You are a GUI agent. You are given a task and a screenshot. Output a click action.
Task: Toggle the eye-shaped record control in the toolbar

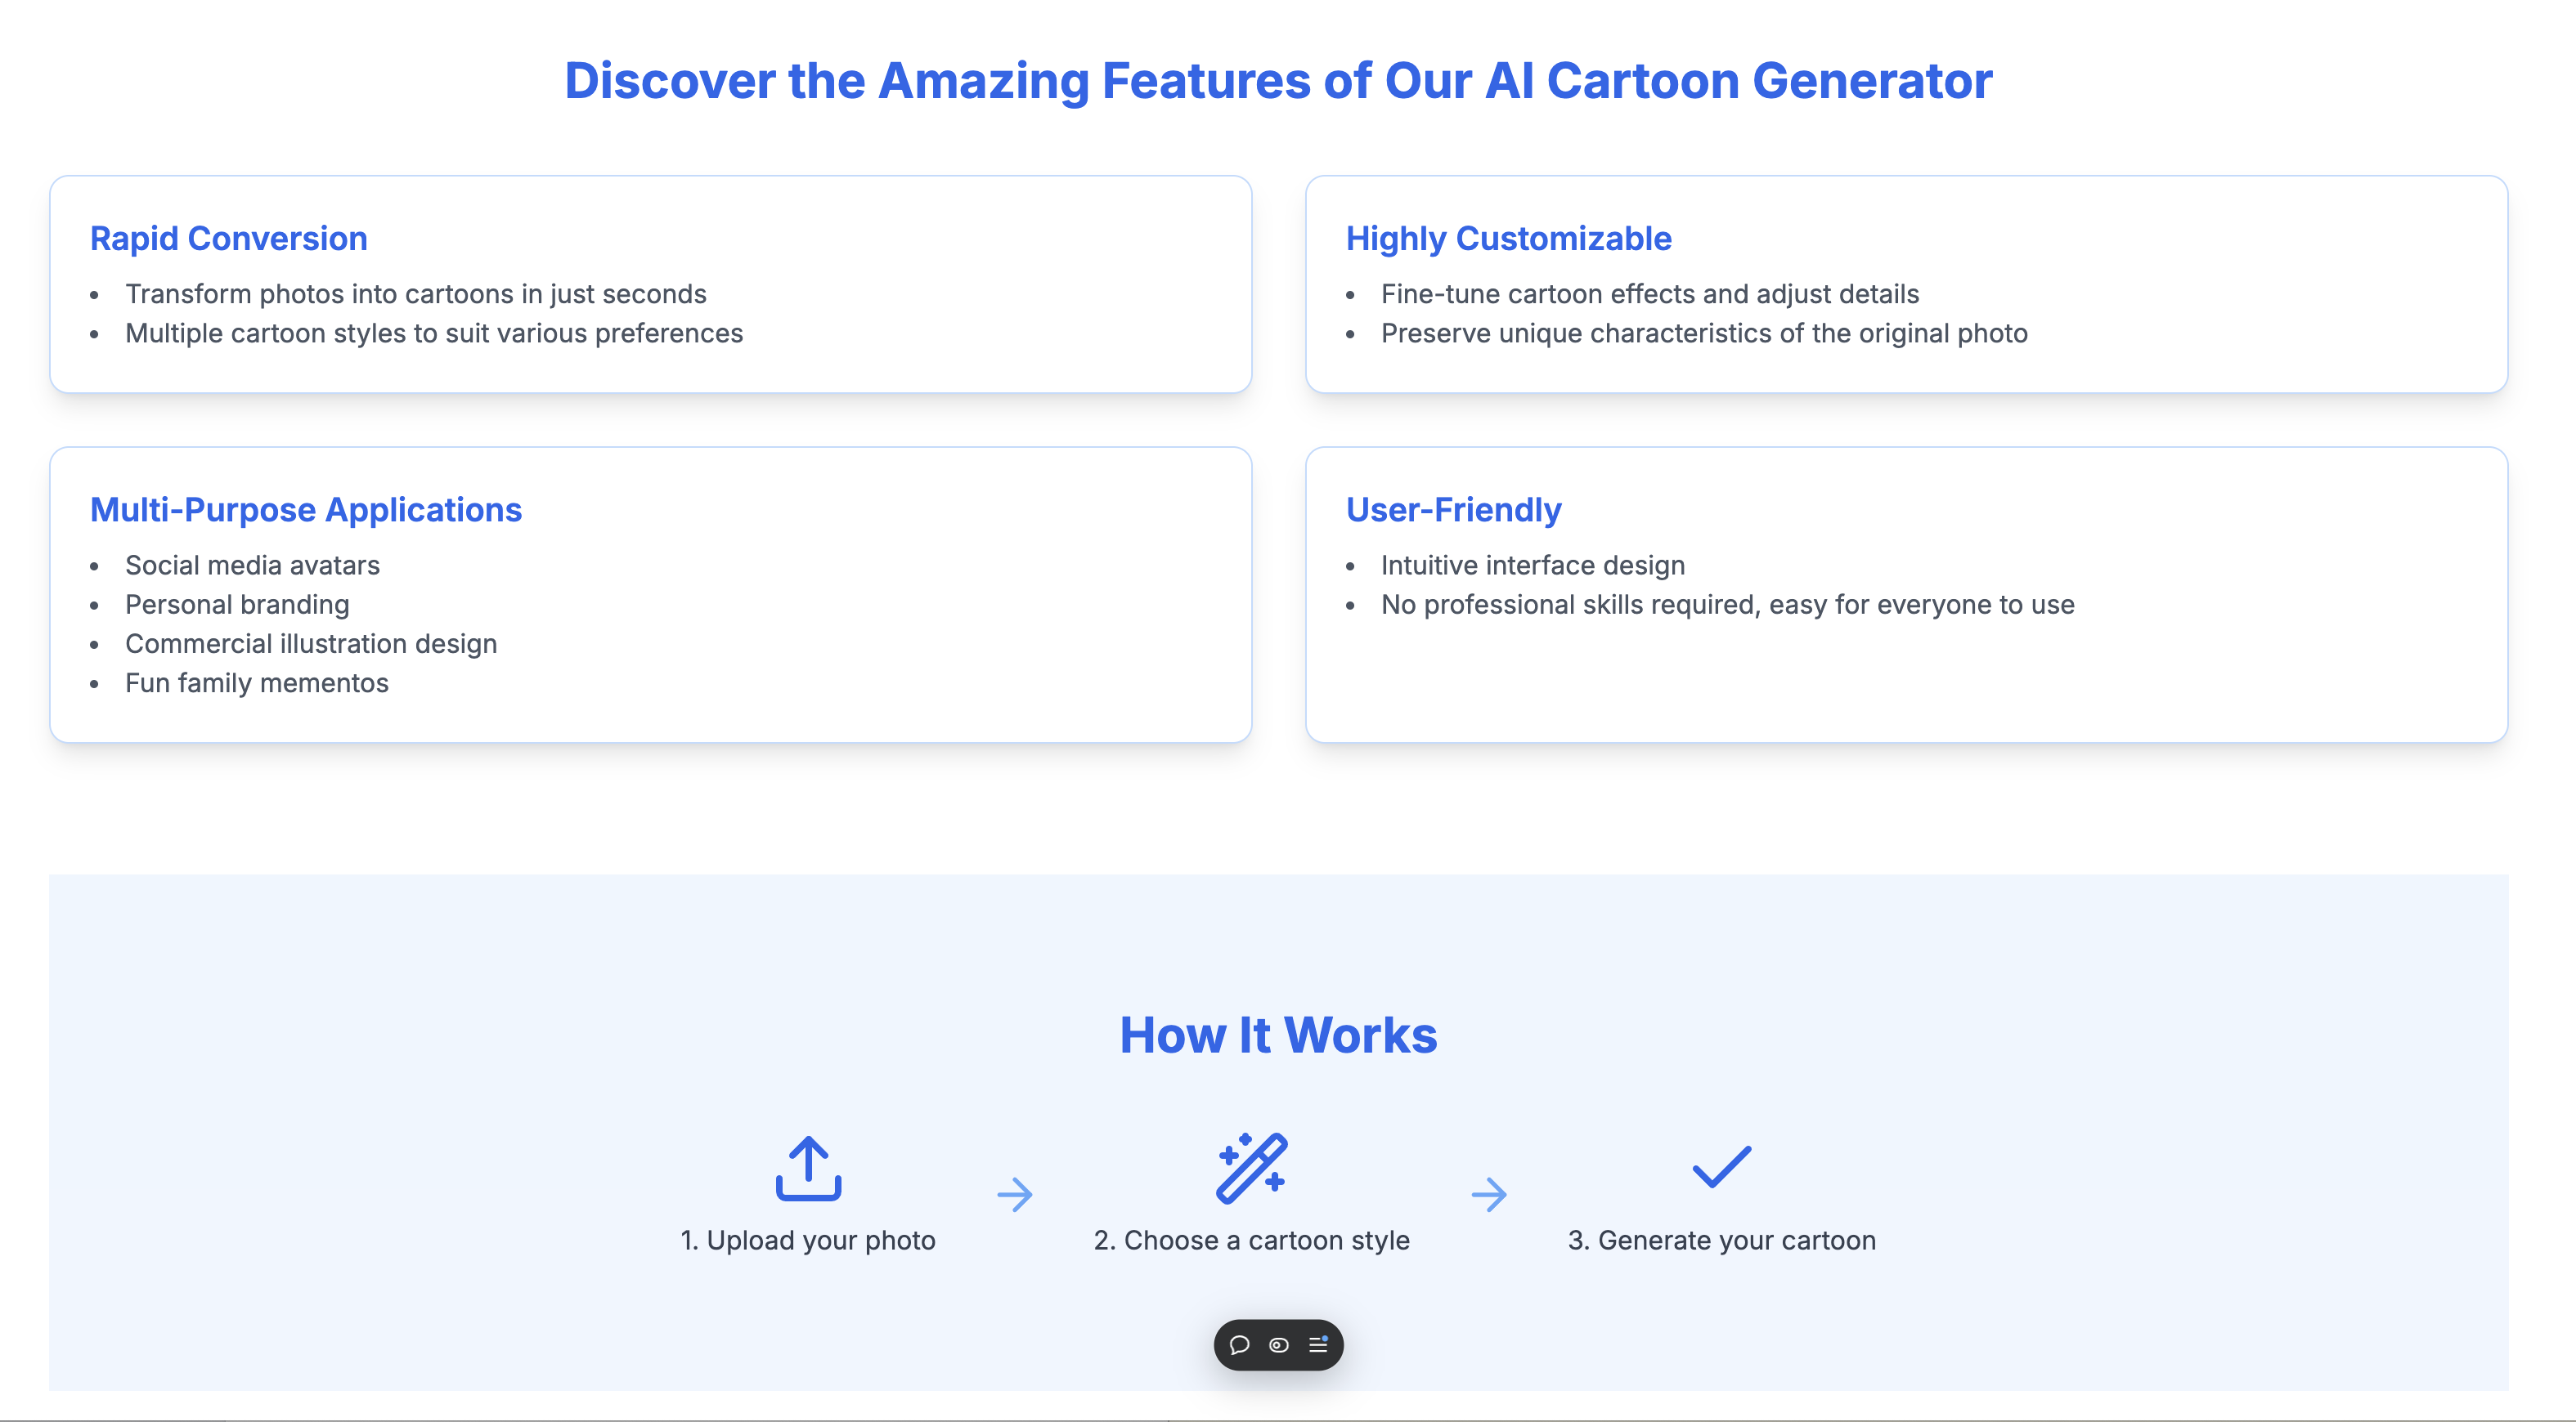tap(1279, 1346)
